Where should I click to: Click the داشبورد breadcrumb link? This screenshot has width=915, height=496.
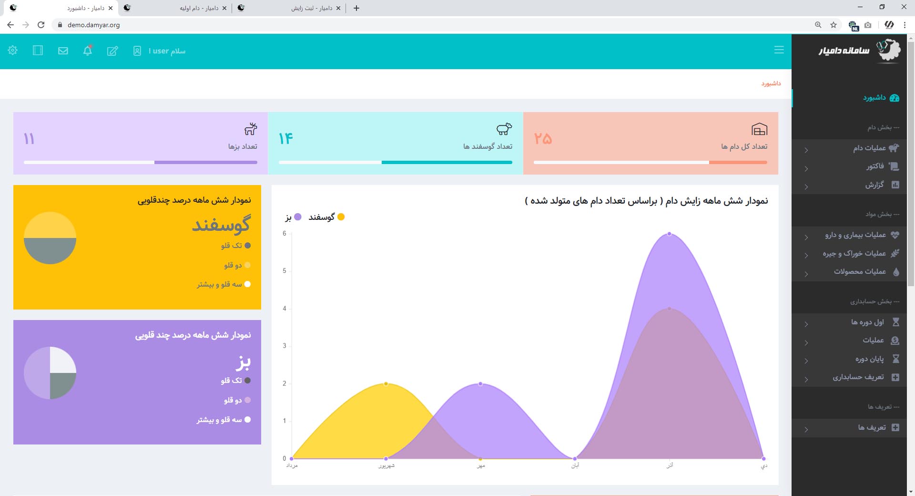[x=771, y=83]
